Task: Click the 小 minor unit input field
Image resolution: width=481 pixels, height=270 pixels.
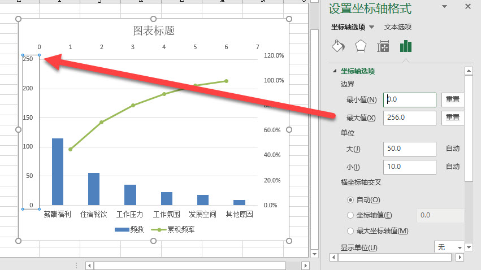Action: (x=410, y=167)
